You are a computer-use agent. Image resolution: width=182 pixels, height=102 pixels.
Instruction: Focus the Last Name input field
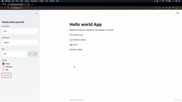[x=20, y=42]
